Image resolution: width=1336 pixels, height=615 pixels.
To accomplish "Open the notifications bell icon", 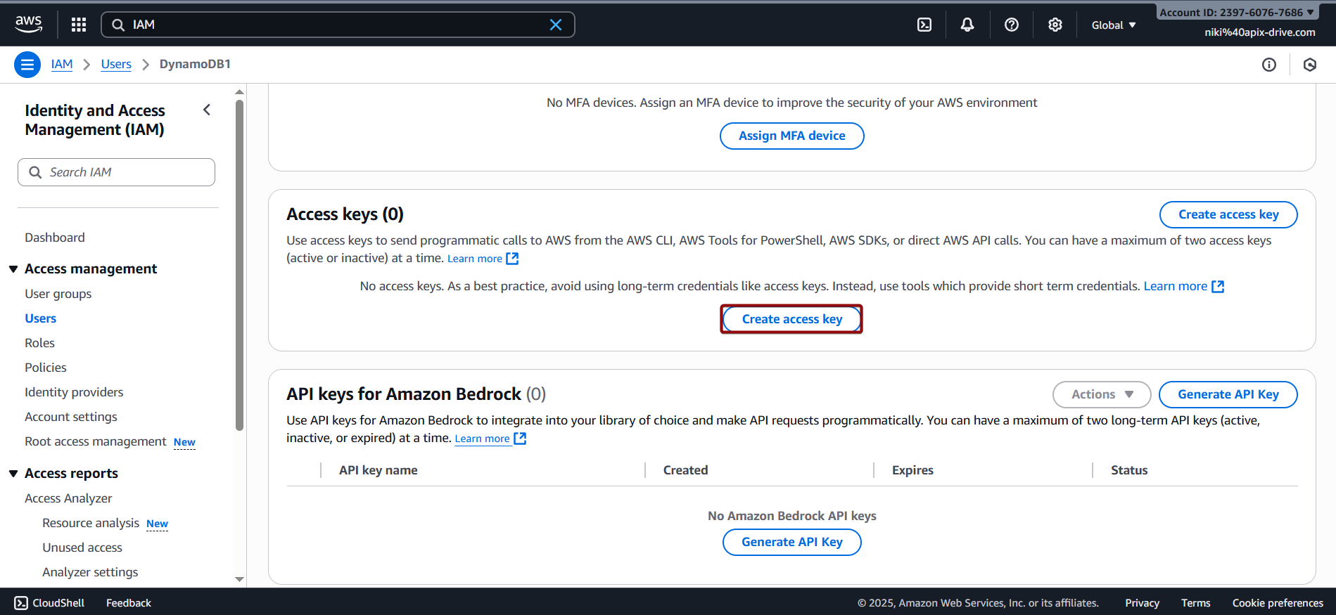I will pyautogui.click(x=967, y=25).
